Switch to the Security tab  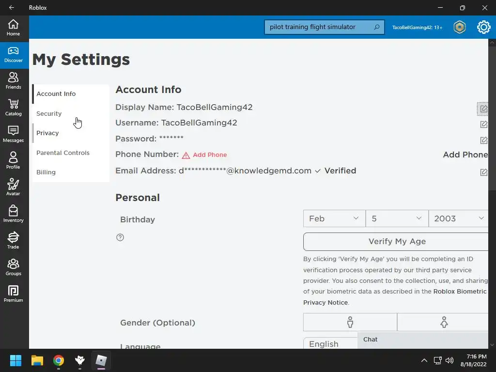click(x=71, y=113)
